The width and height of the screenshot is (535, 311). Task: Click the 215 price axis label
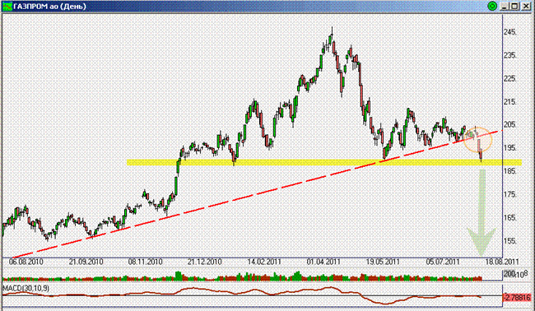tap(509, 102)
